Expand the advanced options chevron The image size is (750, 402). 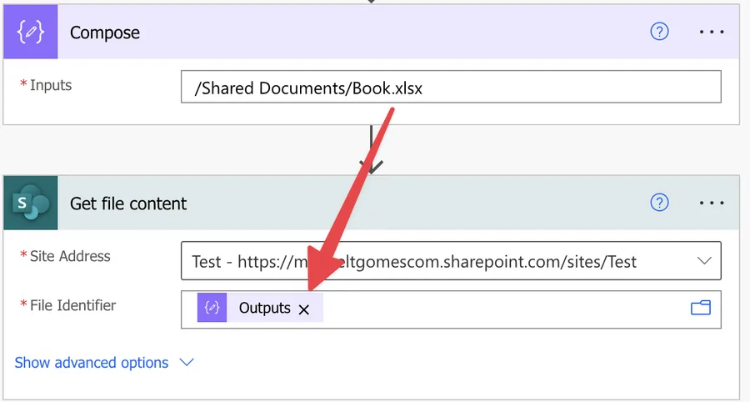[x=187, y=363]
